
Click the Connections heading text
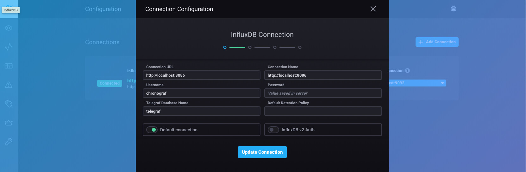coord(102,42)
